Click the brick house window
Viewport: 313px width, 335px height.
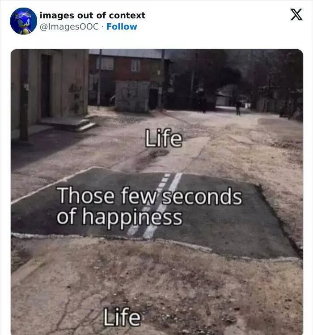[135, 65]
